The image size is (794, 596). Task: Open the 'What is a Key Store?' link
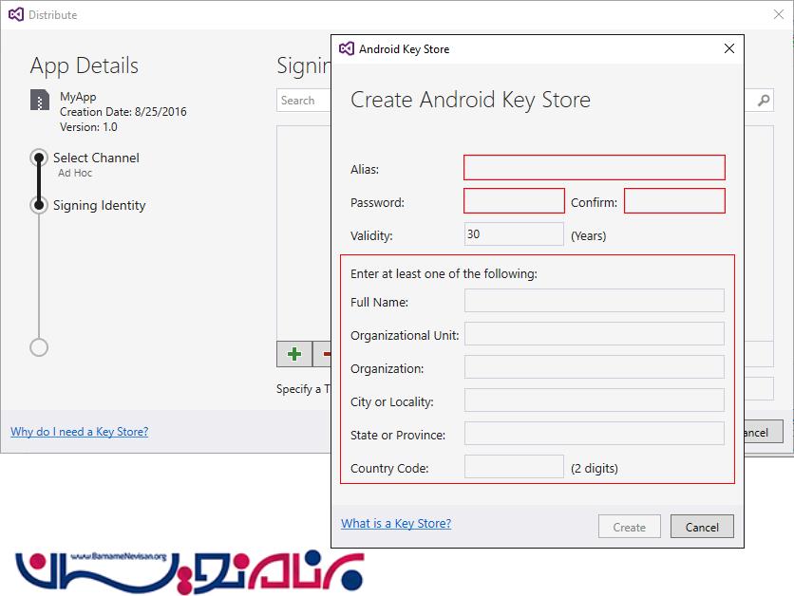click(x=396, y=524)
